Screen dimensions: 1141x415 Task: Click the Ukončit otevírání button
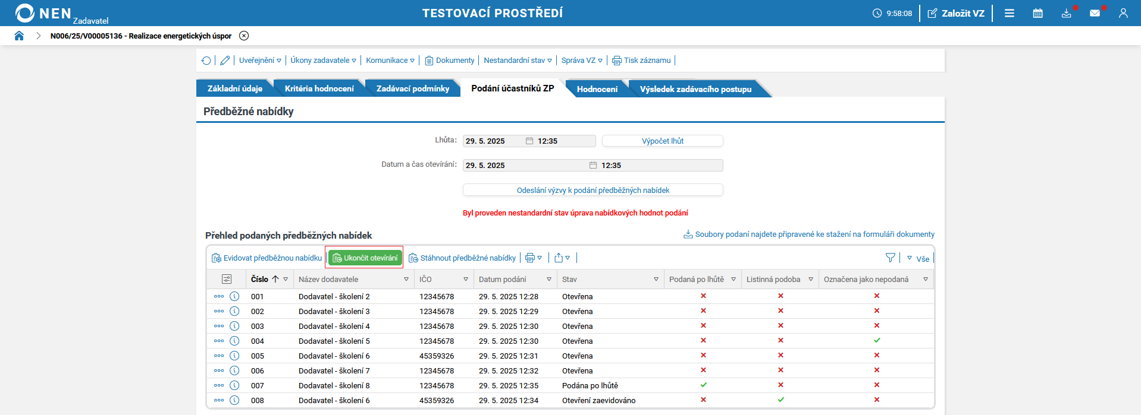[x=365, y=258]
